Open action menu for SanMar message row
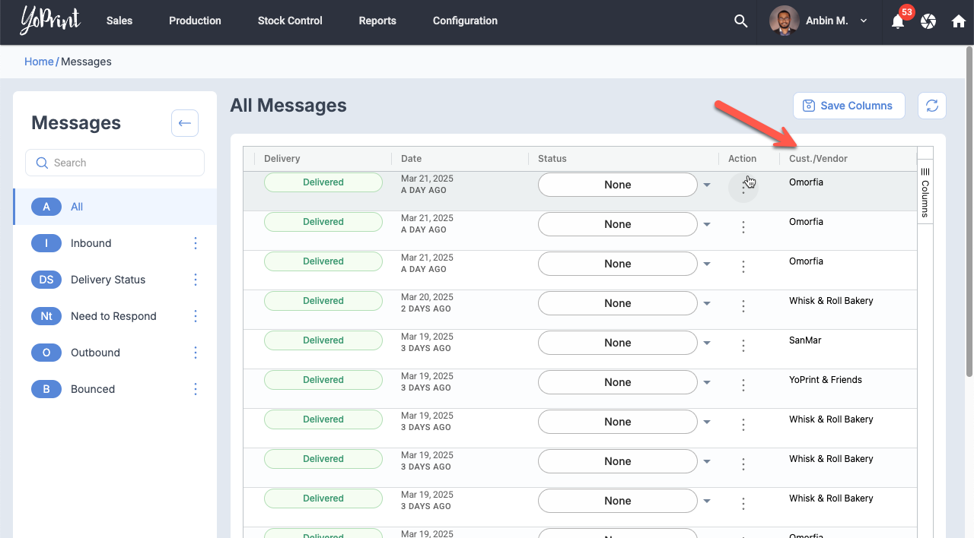 pyautogui.click(x=743, y=346)
